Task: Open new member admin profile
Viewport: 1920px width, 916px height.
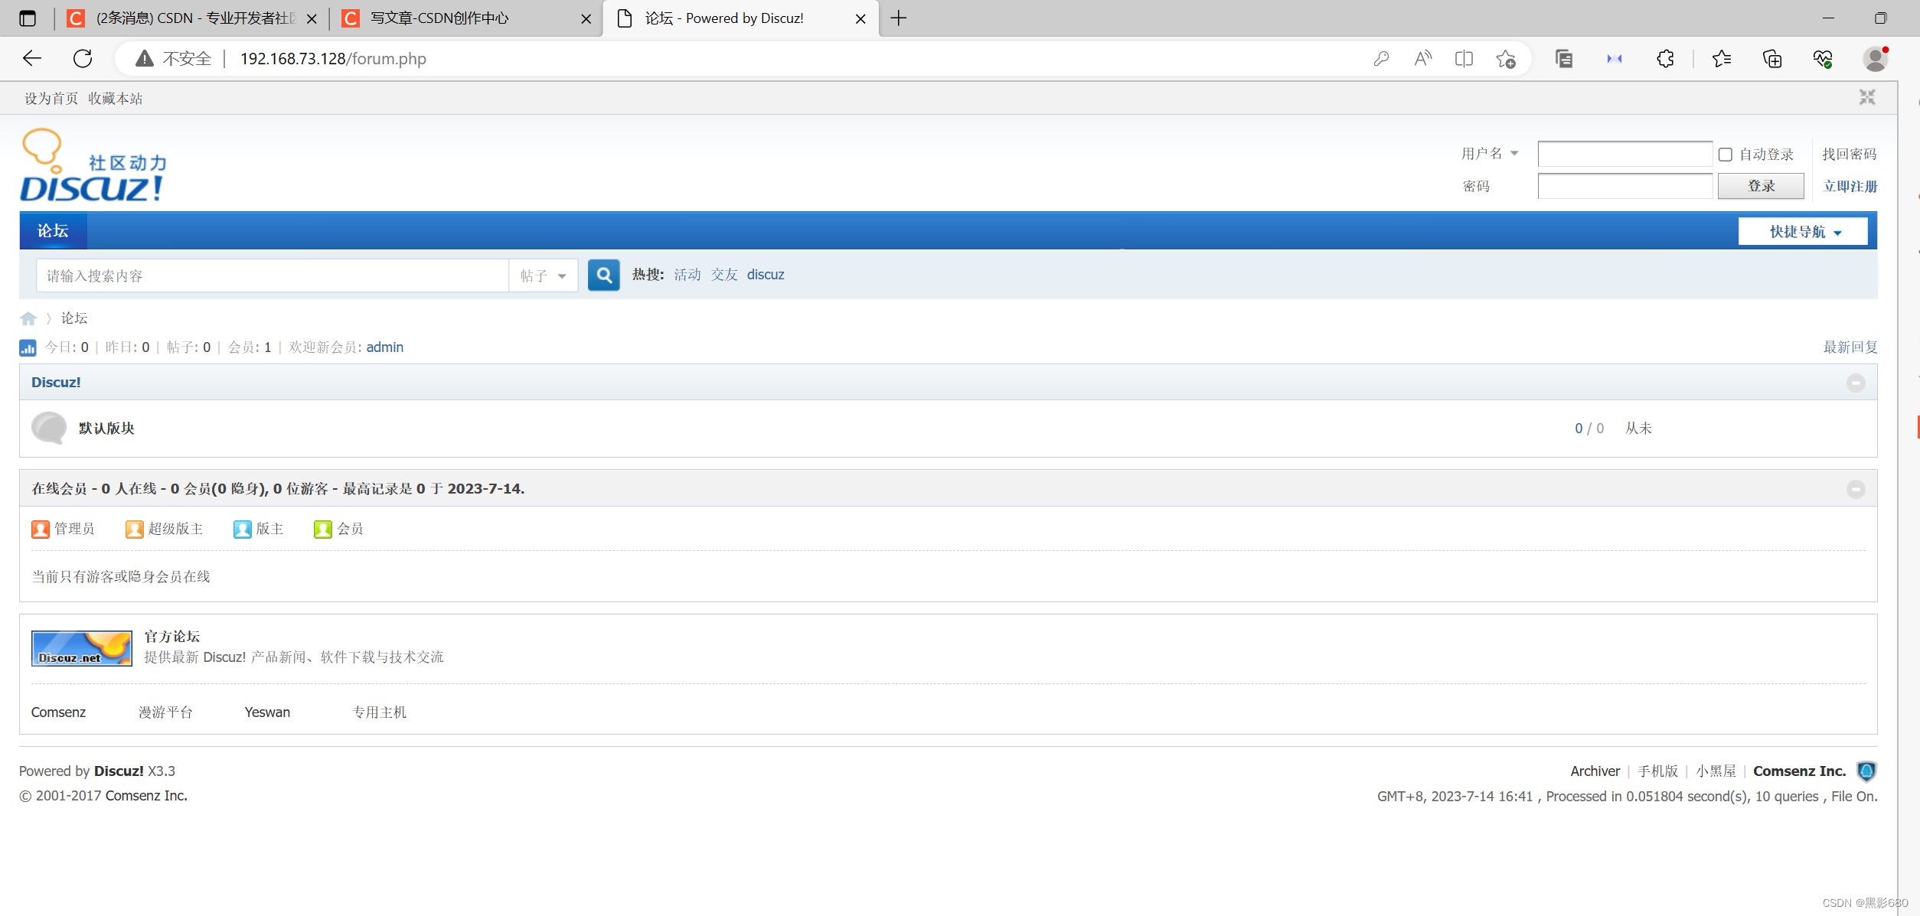Action: point(385,347)
